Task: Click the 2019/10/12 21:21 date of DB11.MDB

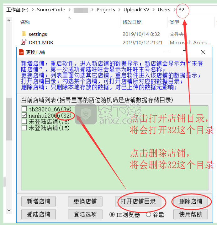Action: [x=142, y=43]
